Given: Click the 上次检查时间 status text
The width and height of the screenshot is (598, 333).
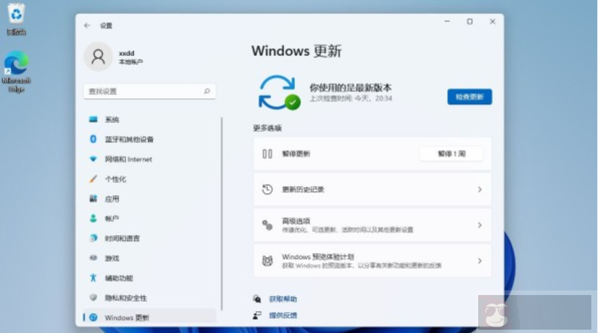Looking at the screenshot, I should pyautogui.click(x=350, y=99).
